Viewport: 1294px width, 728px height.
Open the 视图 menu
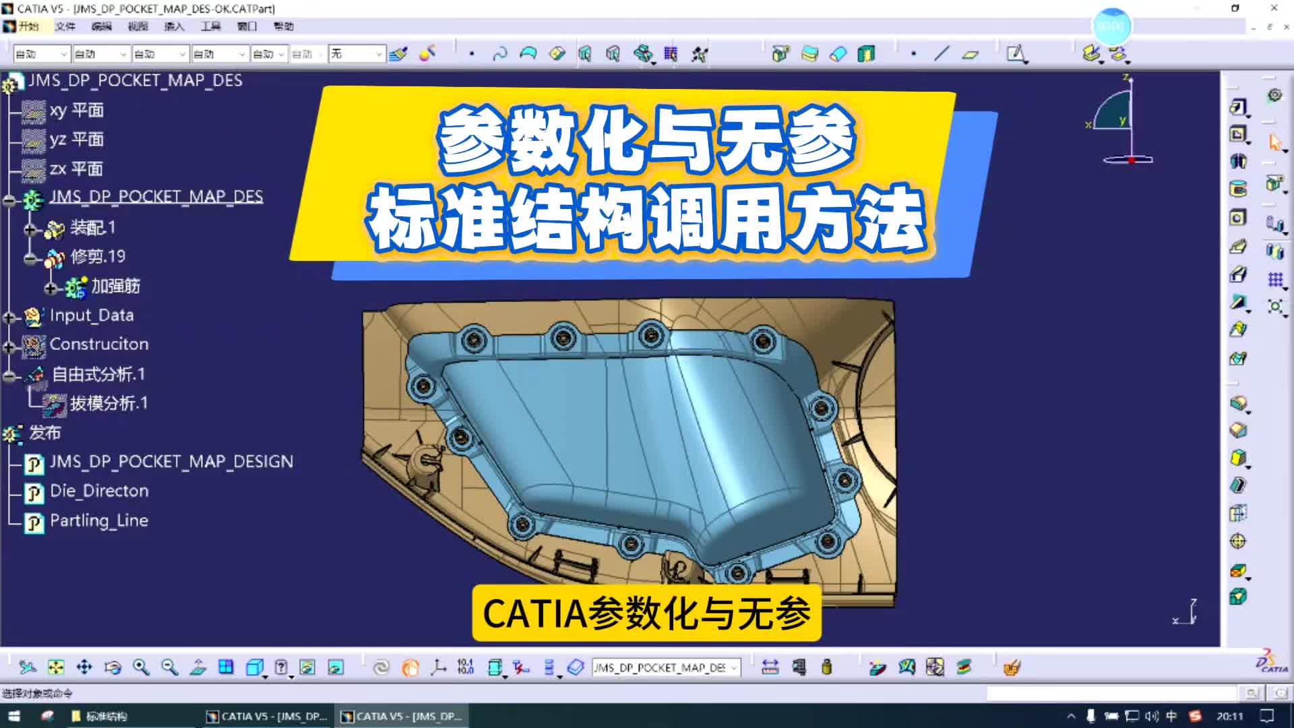click(138, 26)
